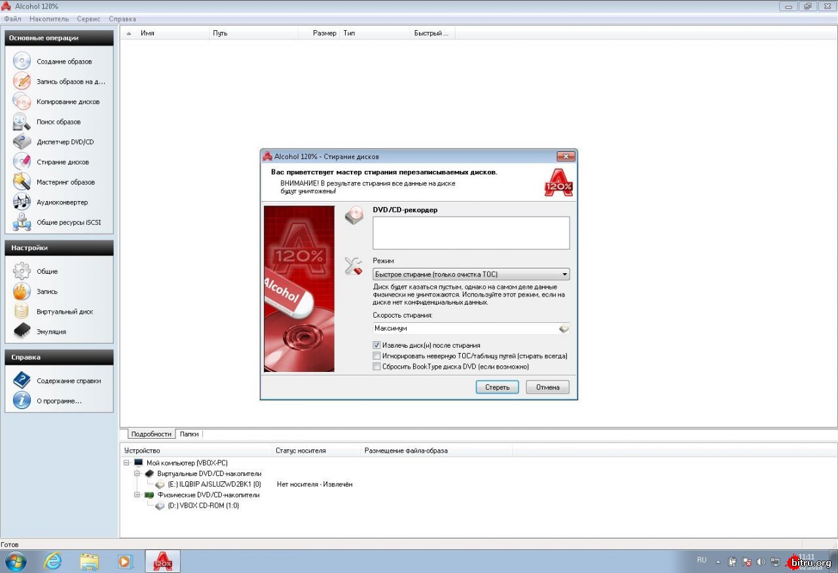Viewport: 838px width, 573px height.
Task: Open Эмуляция settings chip icon
Action: (x=22, y=331)
